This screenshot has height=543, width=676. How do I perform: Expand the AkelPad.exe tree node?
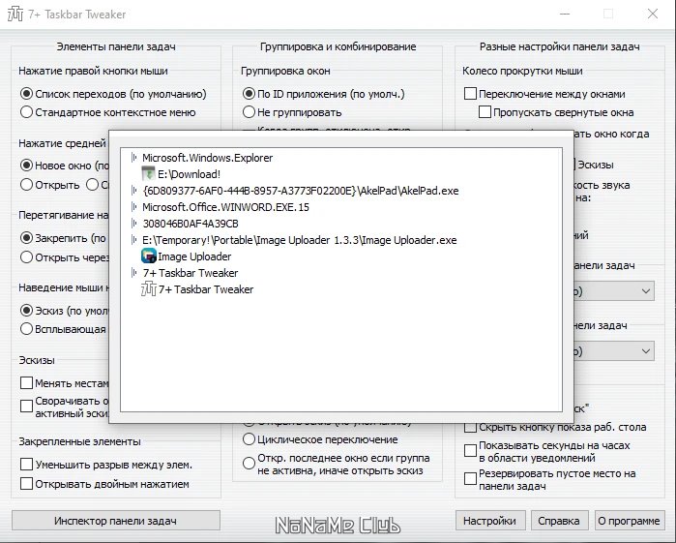click(x=134, y=191)
